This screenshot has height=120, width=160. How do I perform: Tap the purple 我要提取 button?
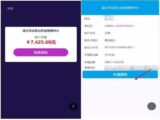[41, 52]
